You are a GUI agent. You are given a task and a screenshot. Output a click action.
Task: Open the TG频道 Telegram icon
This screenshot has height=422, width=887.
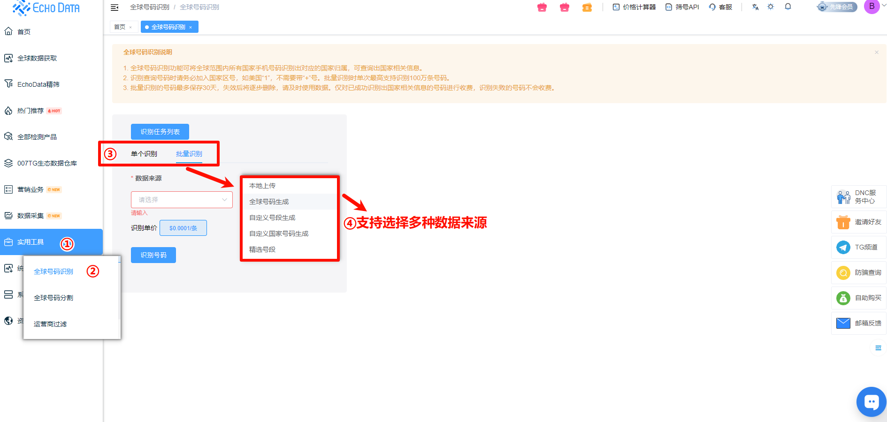(843, 247)
